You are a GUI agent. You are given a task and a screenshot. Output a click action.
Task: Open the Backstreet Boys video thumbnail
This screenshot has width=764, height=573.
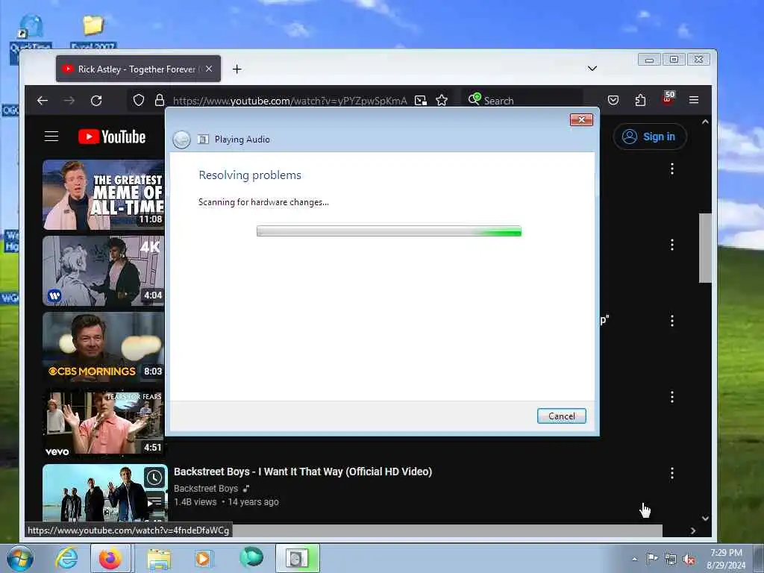click(104, 493)
